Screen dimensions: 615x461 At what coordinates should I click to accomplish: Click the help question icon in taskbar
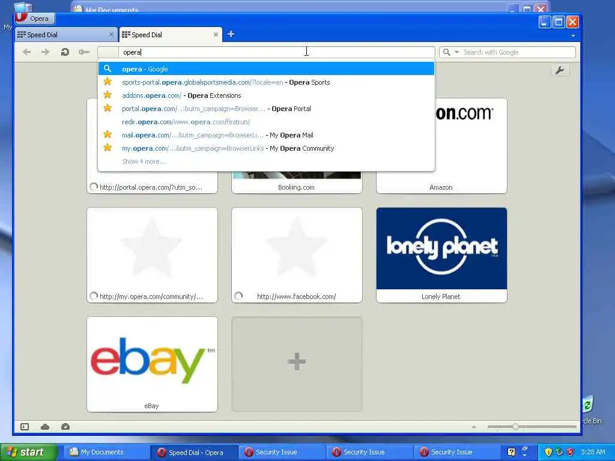511,453
